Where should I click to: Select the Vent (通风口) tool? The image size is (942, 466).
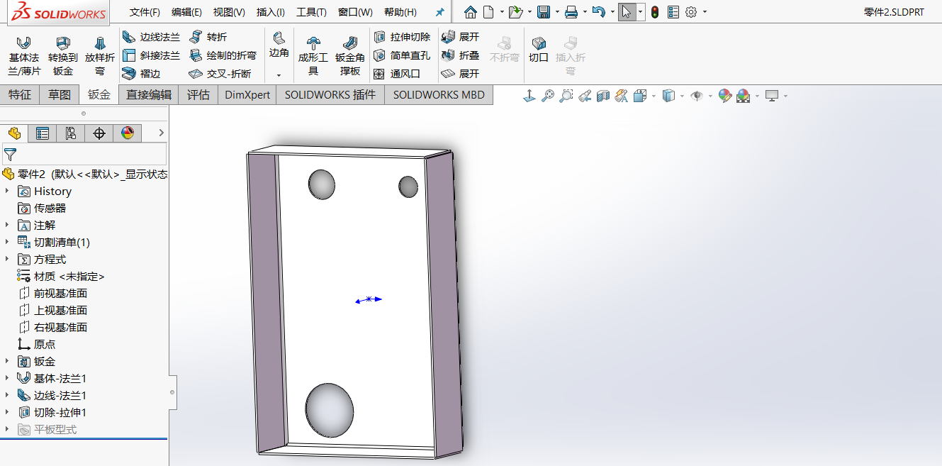[397, 74]
